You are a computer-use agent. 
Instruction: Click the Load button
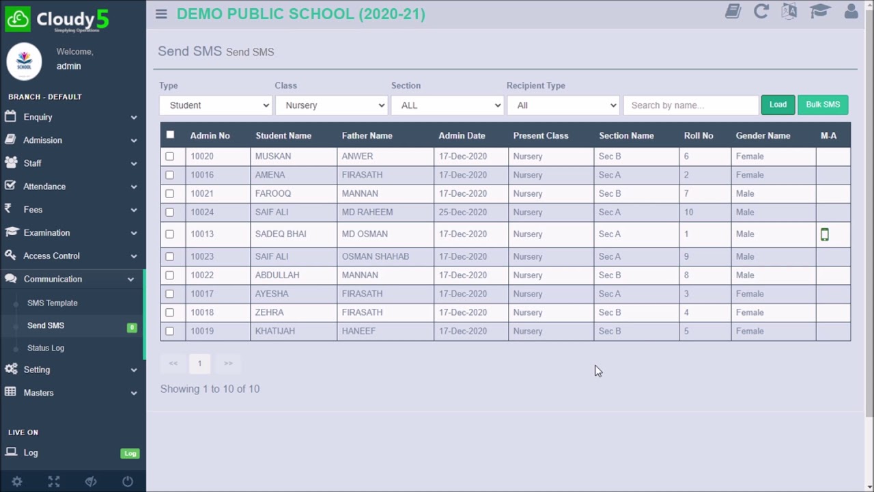[778, 105]
